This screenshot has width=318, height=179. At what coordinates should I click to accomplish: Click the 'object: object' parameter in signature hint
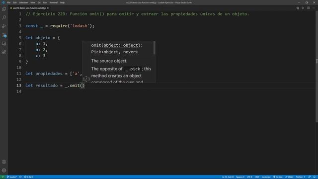click(121, 45)
